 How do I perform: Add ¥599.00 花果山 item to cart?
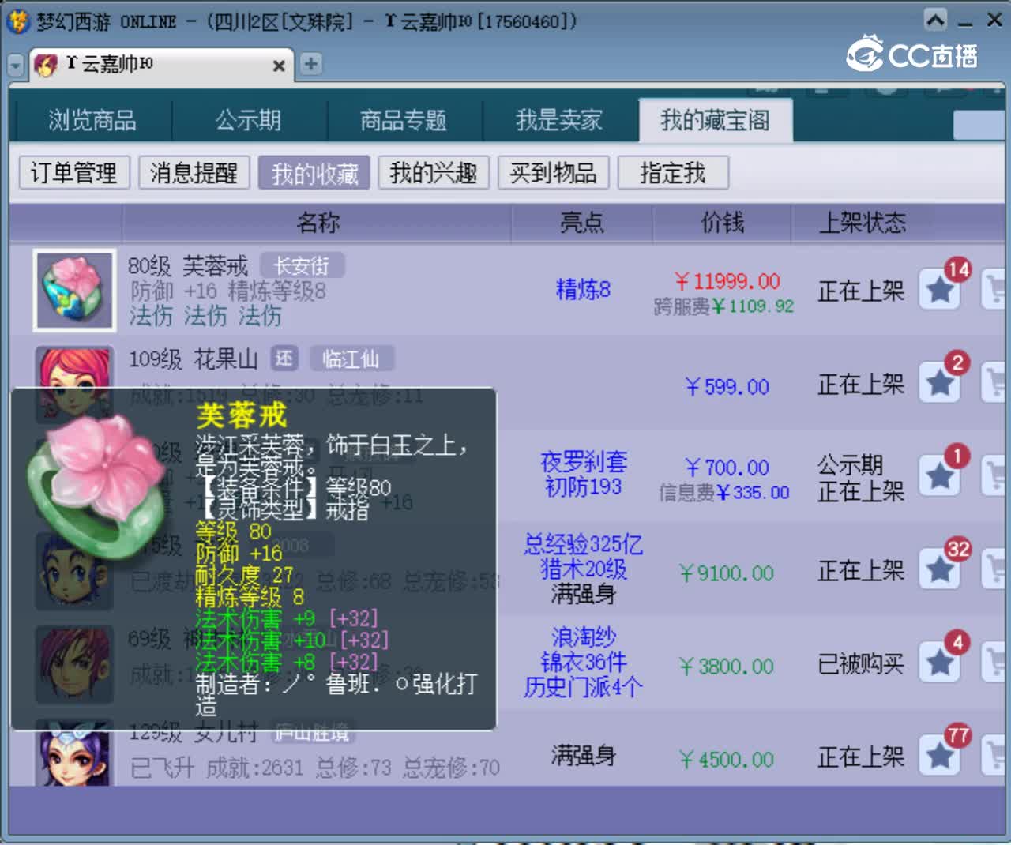(994, 384)
